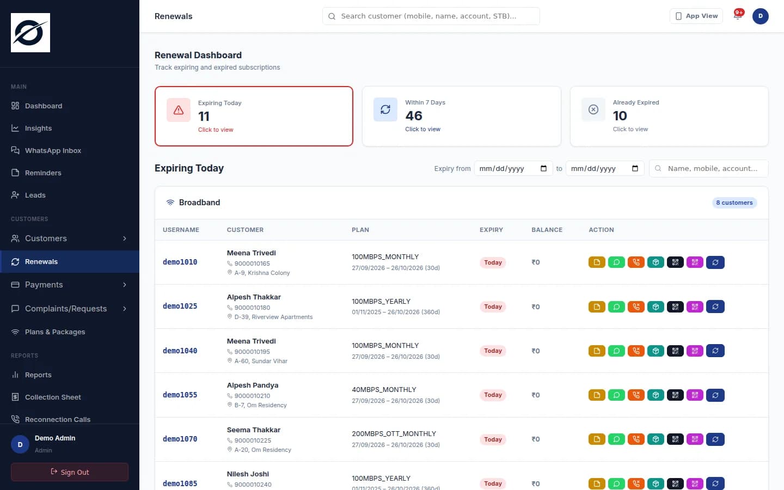The image size is (784, 490).
Task: Navigate to Reminders in the sidebar
Action: pyautogui.click(x=70, y=173)
